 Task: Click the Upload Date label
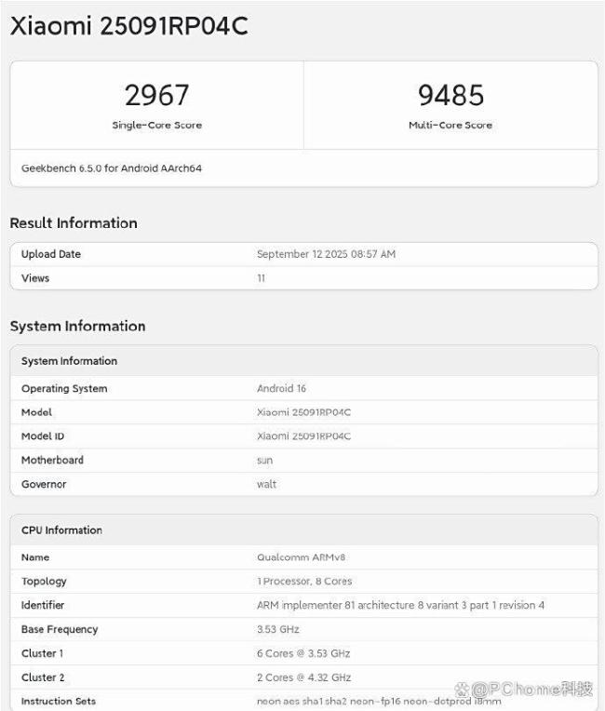click(51, 254)
